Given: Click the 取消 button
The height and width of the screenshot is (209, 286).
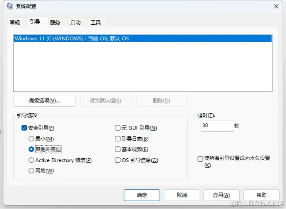Looking at the screenshot, I should [182, 195].
